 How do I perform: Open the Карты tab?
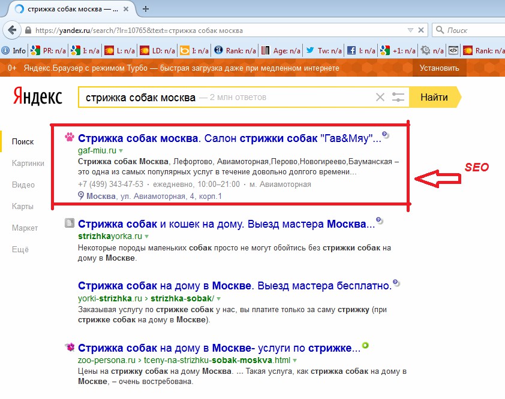[23, 206]
